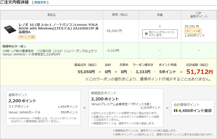Click the 送料 label
The image size is (217, 139).
pyautogui.click(x=108, y=65)
